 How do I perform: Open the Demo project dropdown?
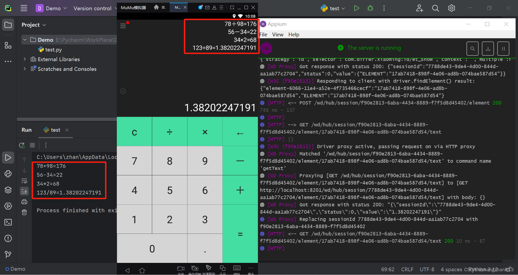point(51,8)
